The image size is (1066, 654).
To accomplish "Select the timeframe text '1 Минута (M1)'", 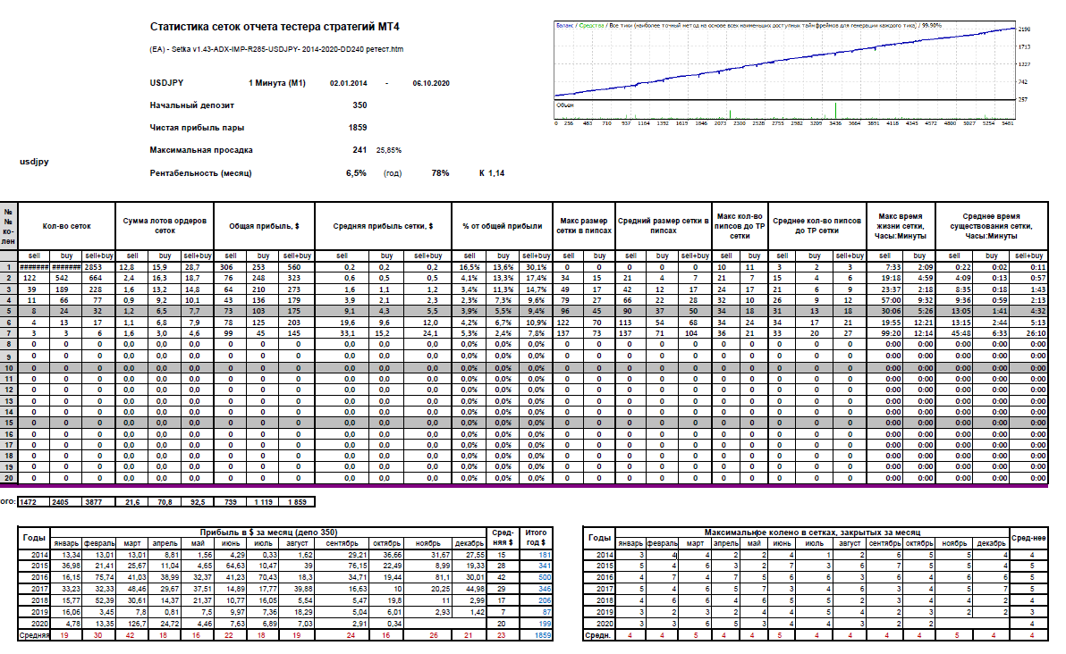I will [276, 83].
